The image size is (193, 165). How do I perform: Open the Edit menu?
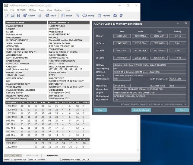point(12,10)
